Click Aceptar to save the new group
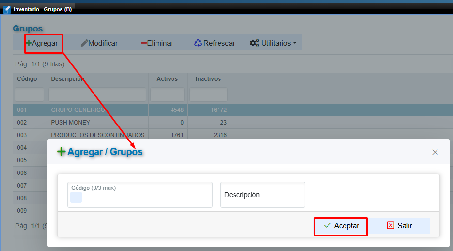The image size is (453, 251). (341, 226)
